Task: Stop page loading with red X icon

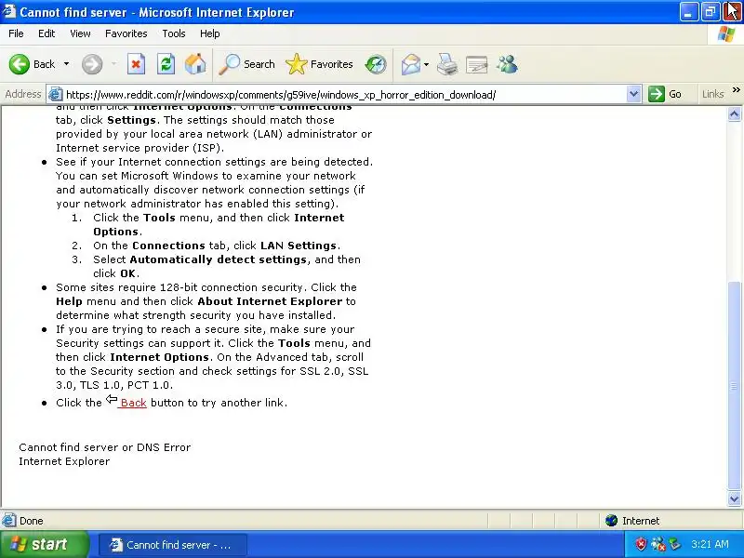Action: pos(136,64)
